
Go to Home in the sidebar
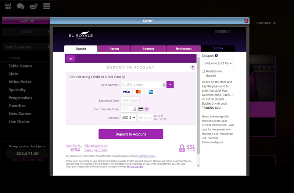[14, 58]
